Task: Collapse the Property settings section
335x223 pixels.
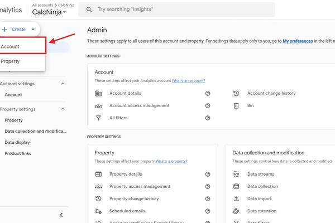Action: point(63,109)
